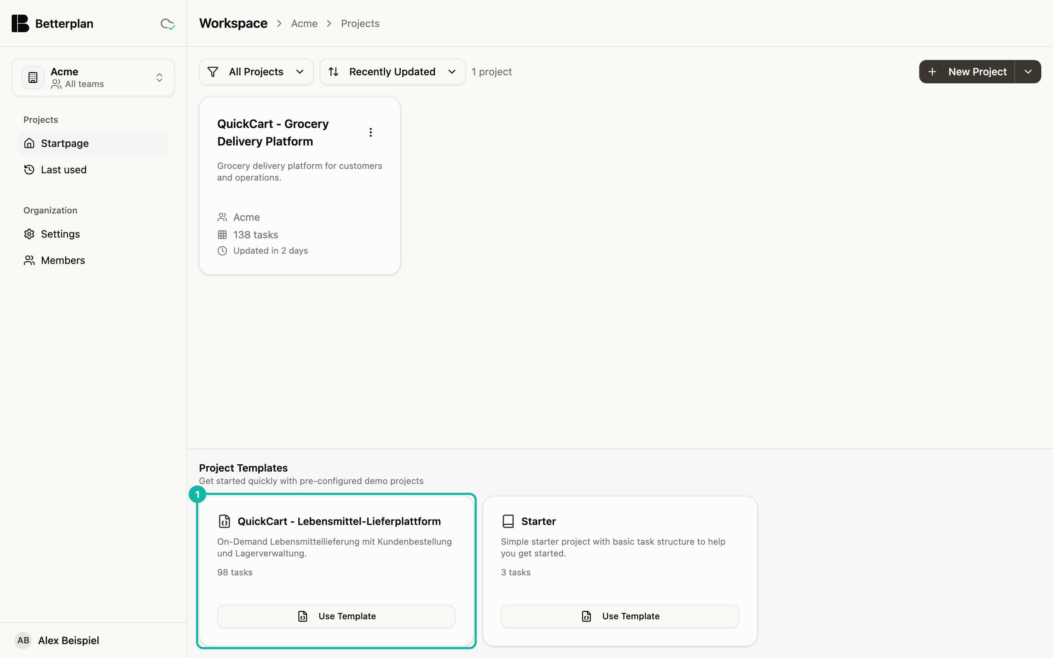Open the QuickCart project three-dot menu
1053x658 pixels.
click(371, 132)
